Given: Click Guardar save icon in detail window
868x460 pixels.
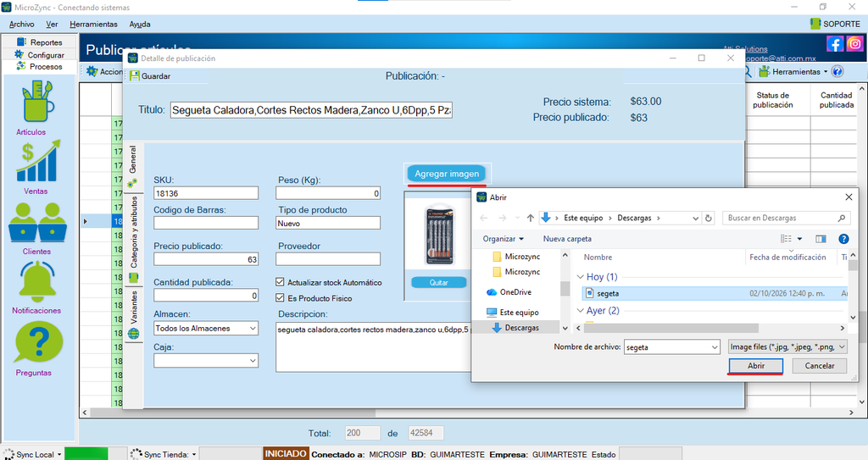Looking at the screenshot, I should (135, 76).
